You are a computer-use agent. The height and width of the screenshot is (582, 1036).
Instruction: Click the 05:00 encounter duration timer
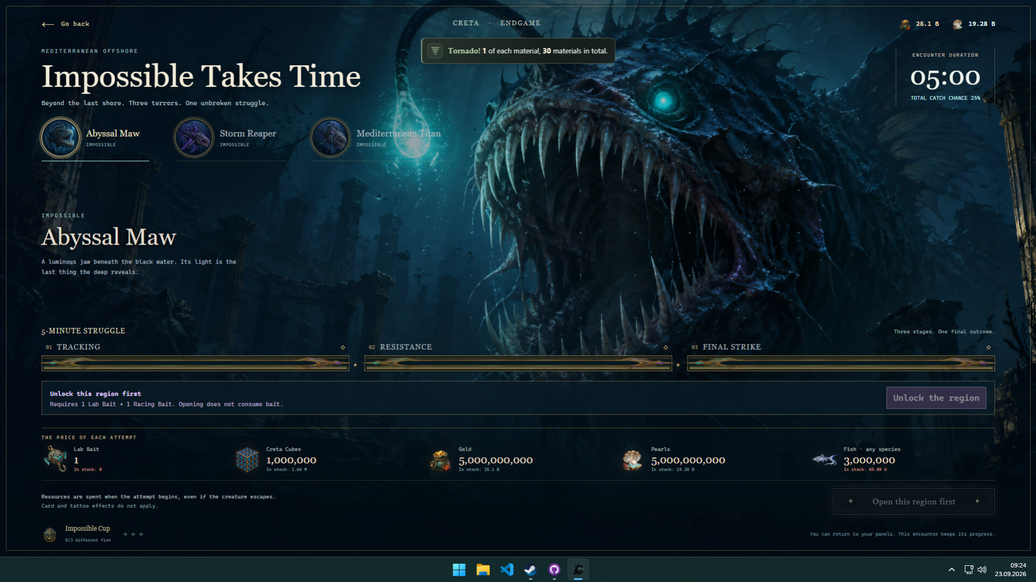pyautogui.click(x=945, y=77)
